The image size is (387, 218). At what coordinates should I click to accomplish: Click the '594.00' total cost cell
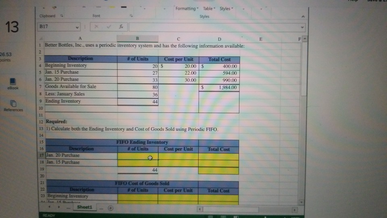pyautogui.click(x=219, y=73)
